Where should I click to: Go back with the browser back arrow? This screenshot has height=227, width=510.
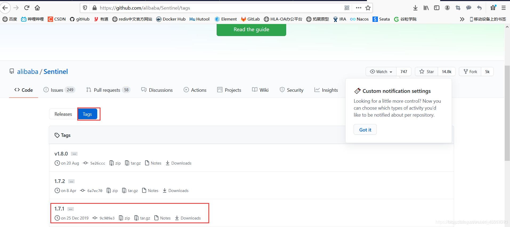pyautogui.click(x=5, y=8)
